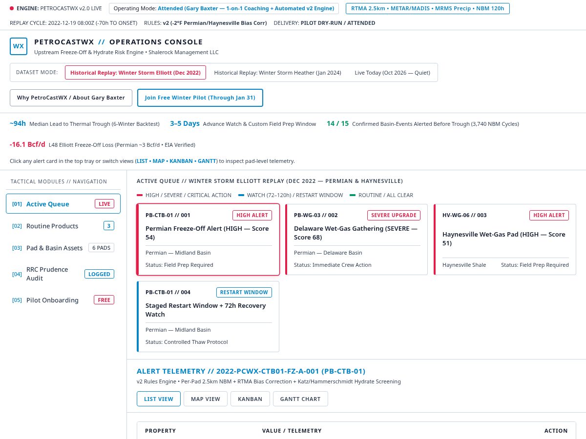Viewport: 586px width, 439px height.
Task: Click the PROPERTY column header
Action: coord(161,431)
